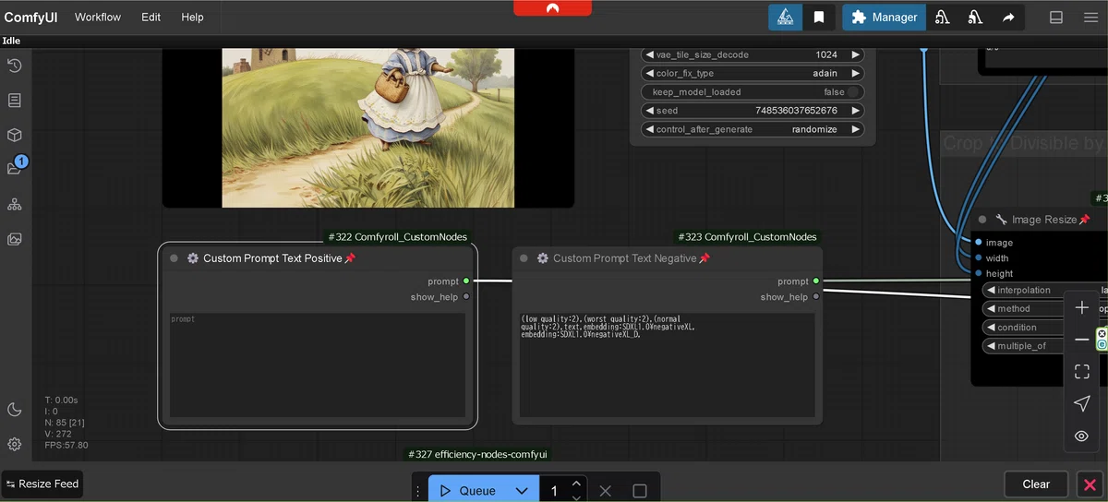Collapse the Custom Prompt Text Positive node dot

174,258
